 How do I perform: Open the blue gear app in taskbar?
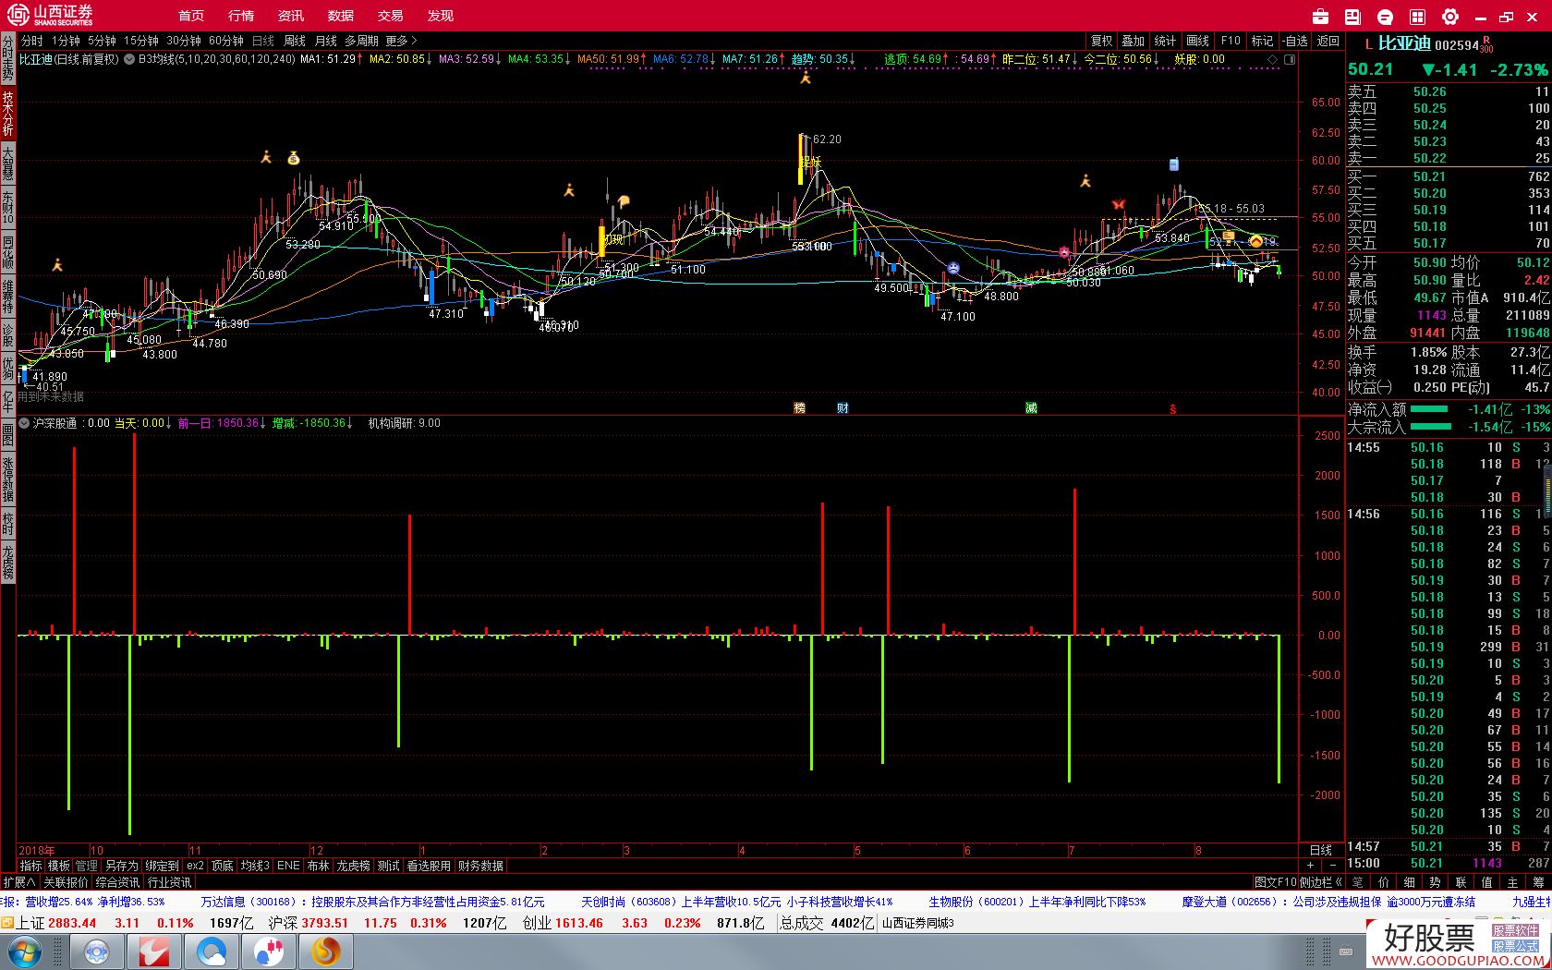coord(97,952)
